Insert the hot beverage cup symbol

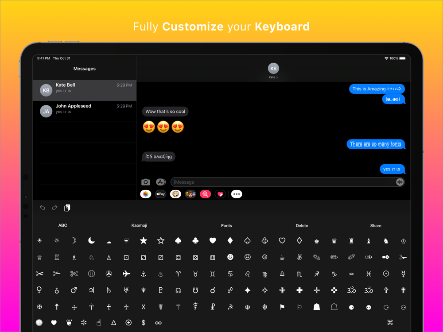point(282,257)
